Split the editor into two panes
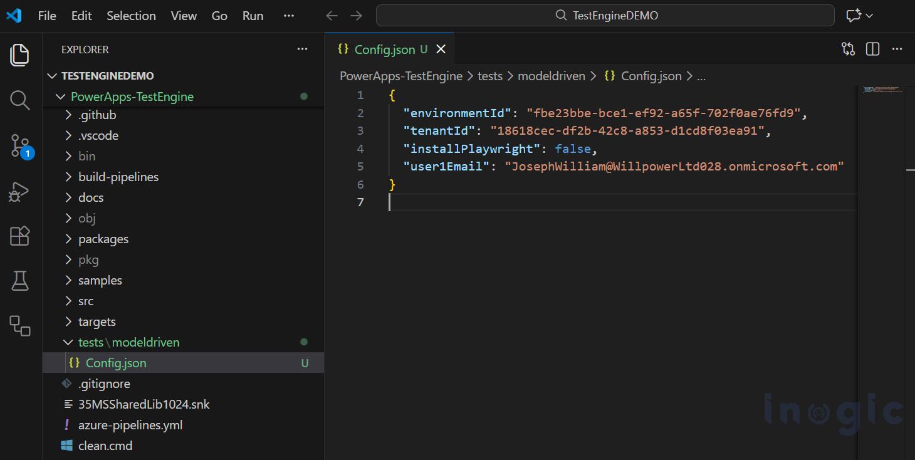 872,48
